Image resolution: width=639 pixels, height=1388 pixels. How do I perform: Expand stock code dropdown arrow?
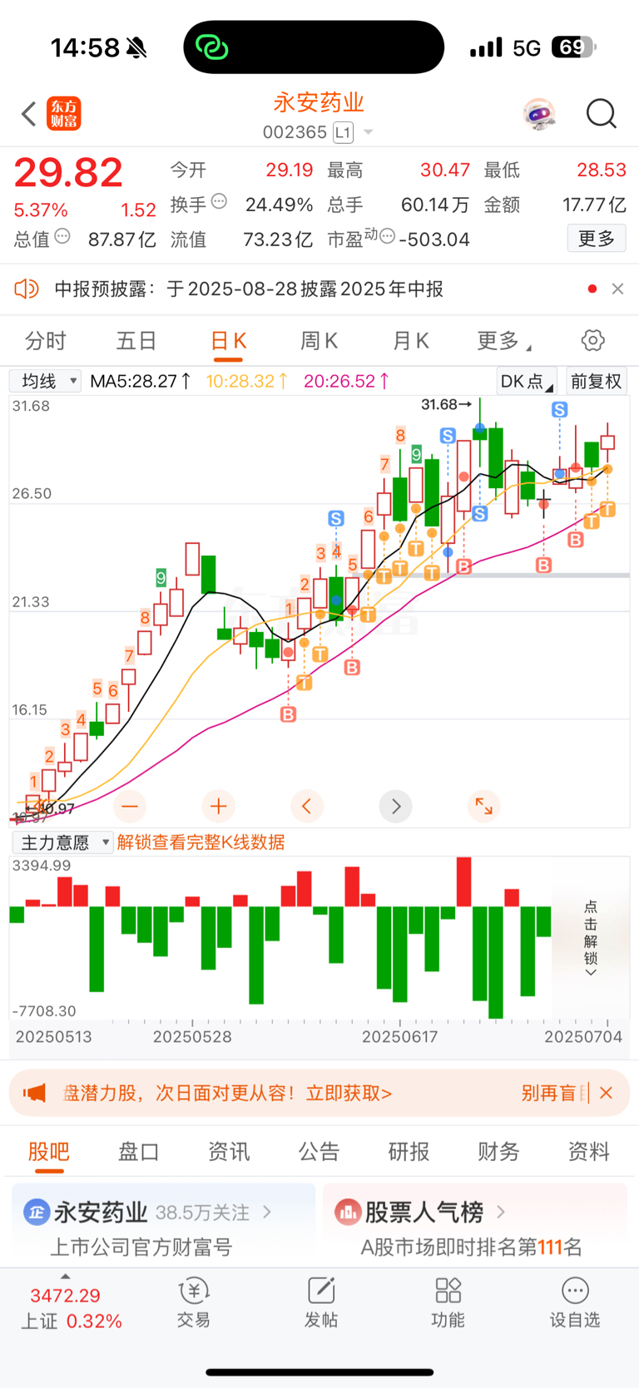point(369,133)
